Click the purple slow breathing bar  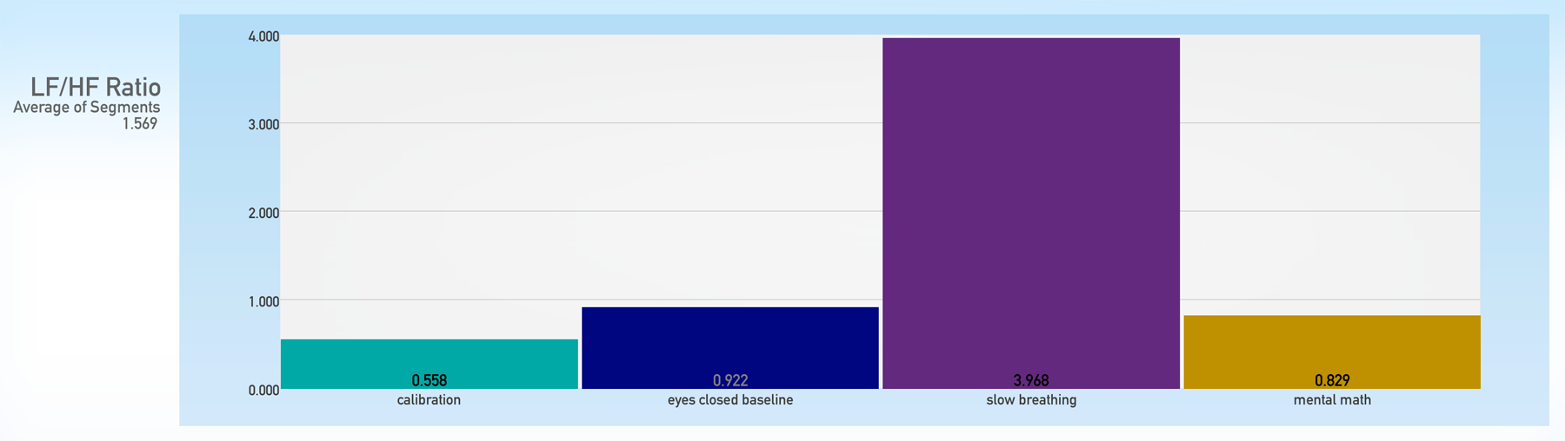(1030, 208)
